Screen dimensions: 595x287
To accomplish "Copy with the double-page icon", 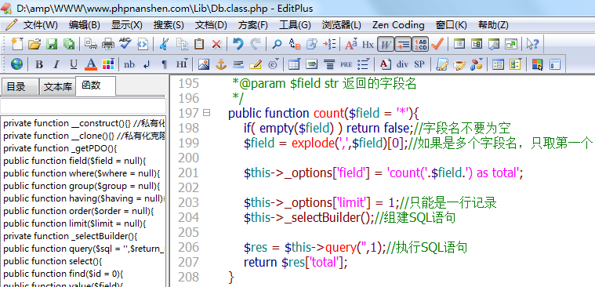I will point(182,44).
